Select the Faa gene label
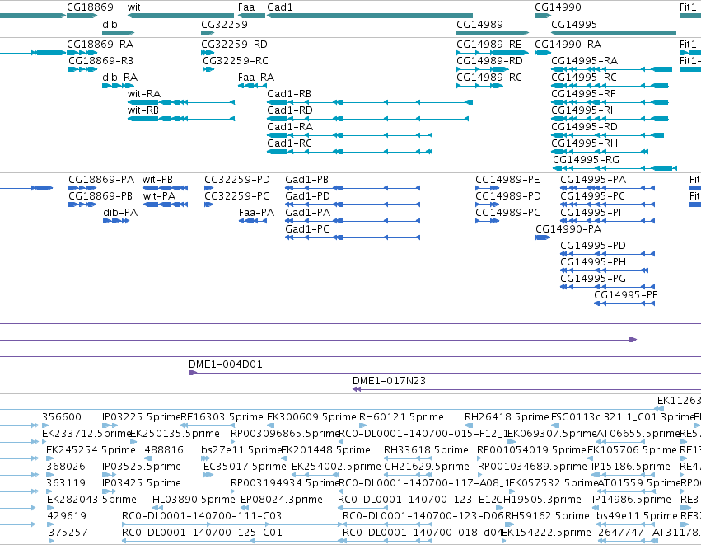 click(x=246, y=7)
